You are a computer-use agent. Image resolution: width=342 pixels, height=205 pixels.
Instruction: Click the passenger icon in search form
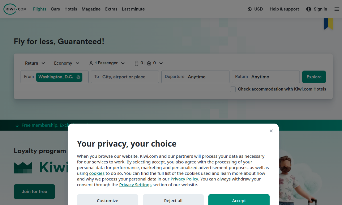click(91, 63)
